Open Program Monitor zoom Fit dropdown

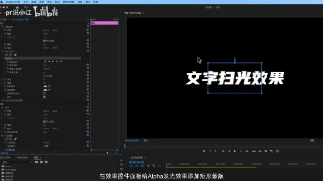coord(150,141)
